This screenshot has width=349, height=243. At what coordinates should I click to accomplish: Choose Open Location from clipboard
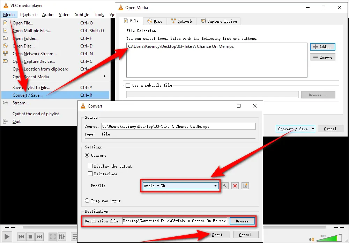[55, 69]
